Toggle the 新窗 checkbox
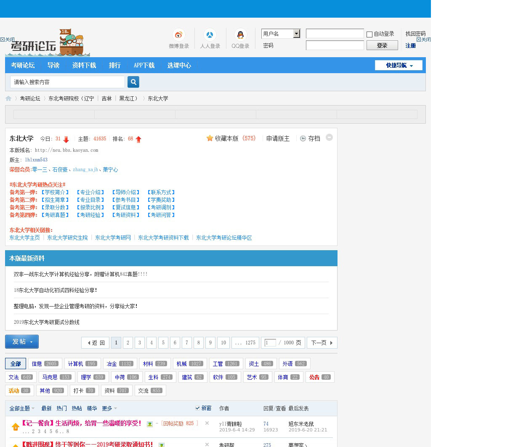The image size is (505, 447). point(197,408)
